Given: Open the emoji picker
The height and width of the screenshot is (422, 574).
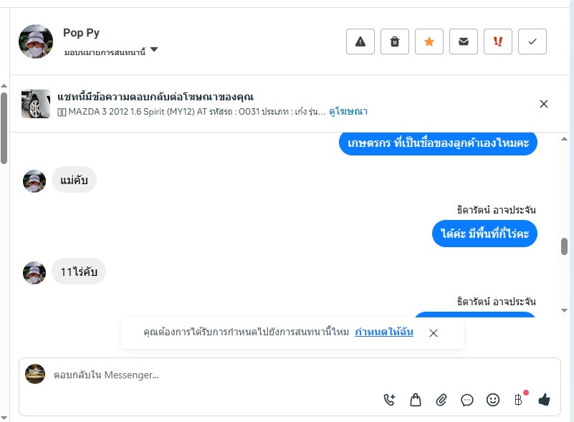Looking at the screenshot, I should click(x=493, y=400).
